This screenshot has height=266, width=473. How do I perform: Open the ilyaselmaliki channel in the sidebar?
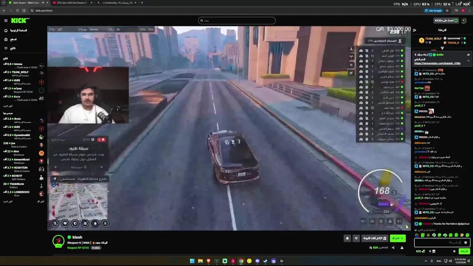(24, 137)
